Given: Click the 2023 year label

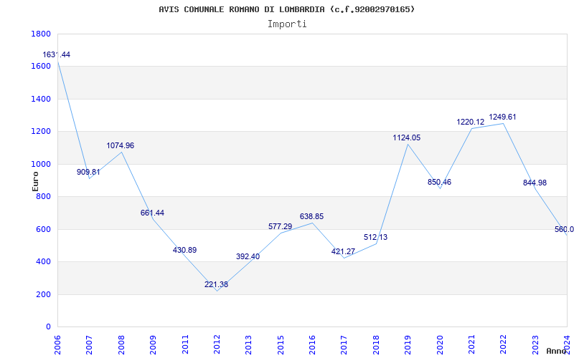Looking at the screenshot, I should 535,345.
